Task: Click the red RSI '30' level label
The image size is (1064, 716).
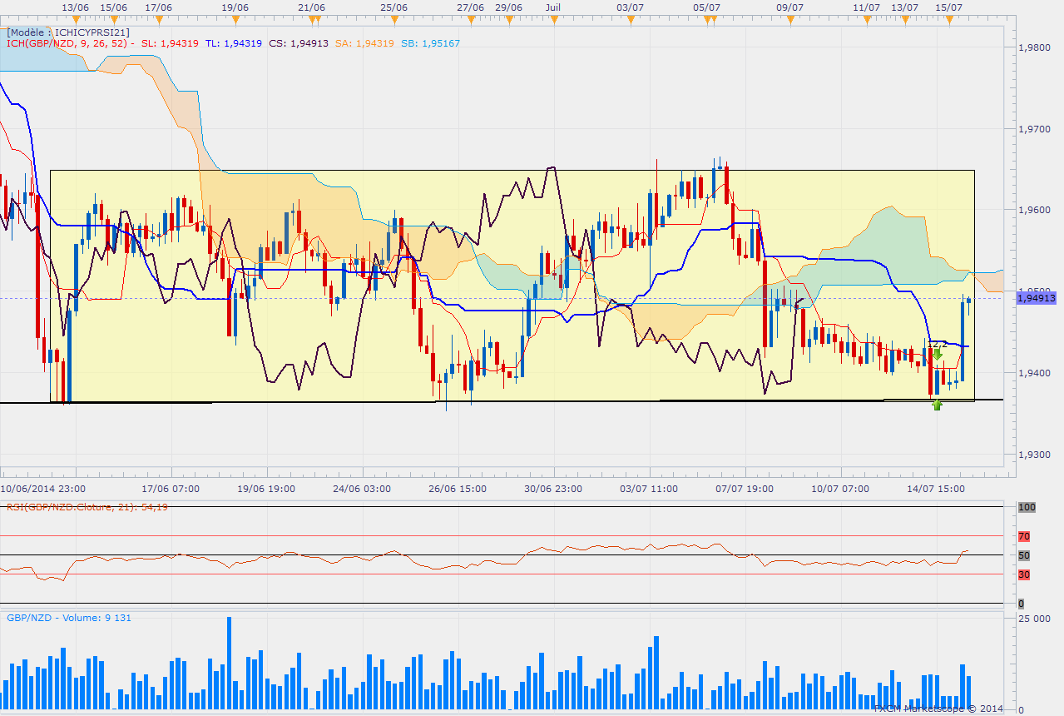Action: tap(1025, 574)
